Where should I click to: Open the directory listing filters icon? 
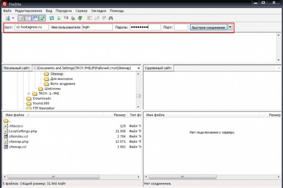[90, 18]
